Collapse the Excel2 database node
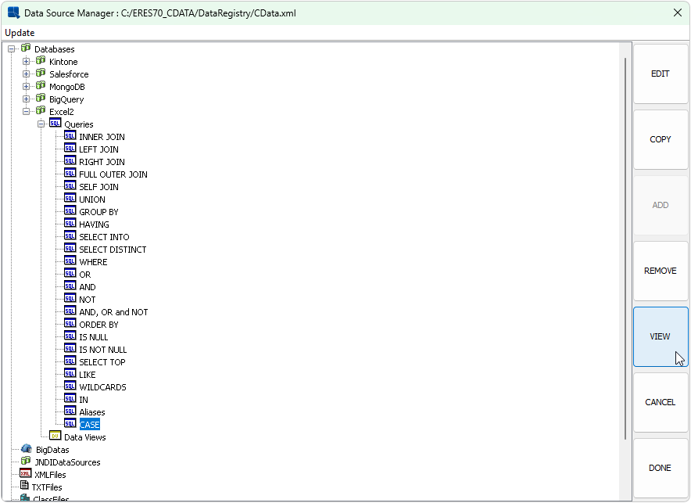The image size is (691, 503). click(x=27, y=112)
